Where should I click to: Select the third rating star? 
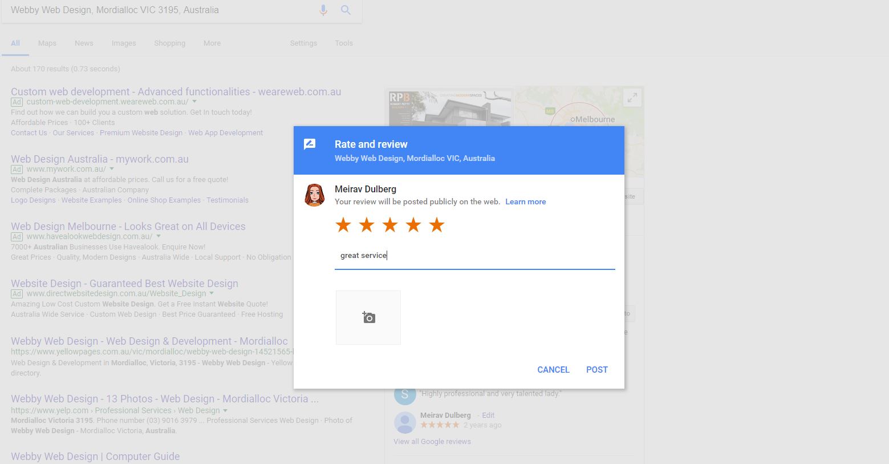[x=390, y=225]
